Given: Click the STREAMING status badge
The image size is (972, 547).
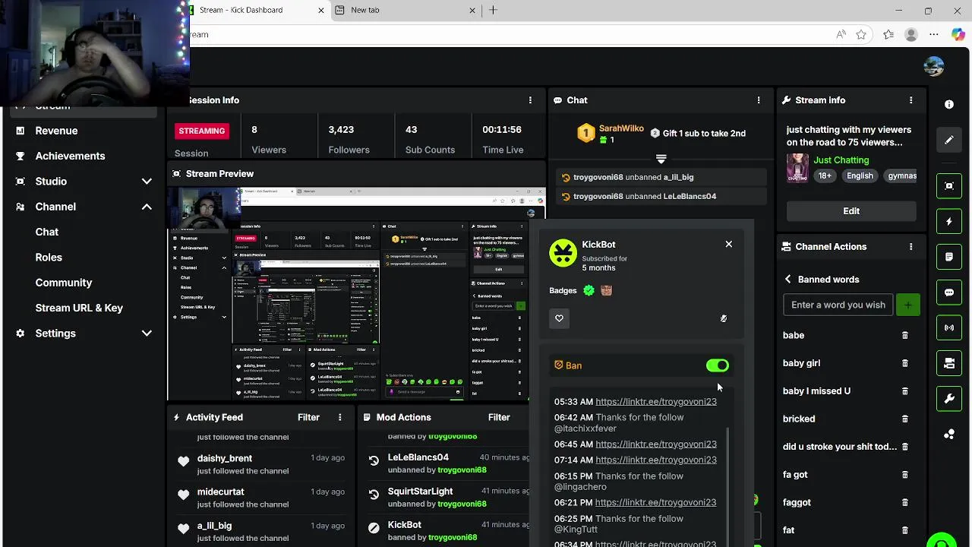Looking at the screenshot, I should 201,131.
